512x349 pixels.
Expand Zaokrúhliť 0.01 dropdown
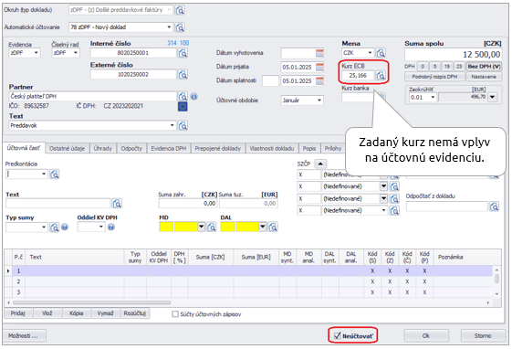pos(433,98)
